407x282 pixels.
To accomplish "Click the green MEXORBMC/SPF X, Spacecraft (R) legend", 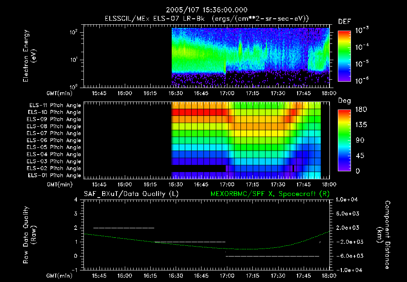I will pyautogui.click(x=270, y=194).
